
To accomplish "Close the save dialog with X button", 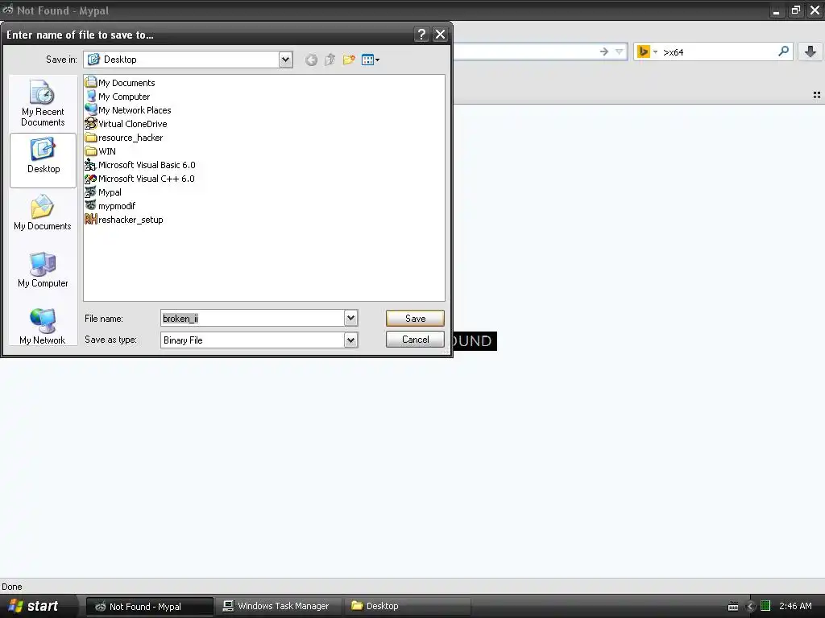I will (440, 35).
